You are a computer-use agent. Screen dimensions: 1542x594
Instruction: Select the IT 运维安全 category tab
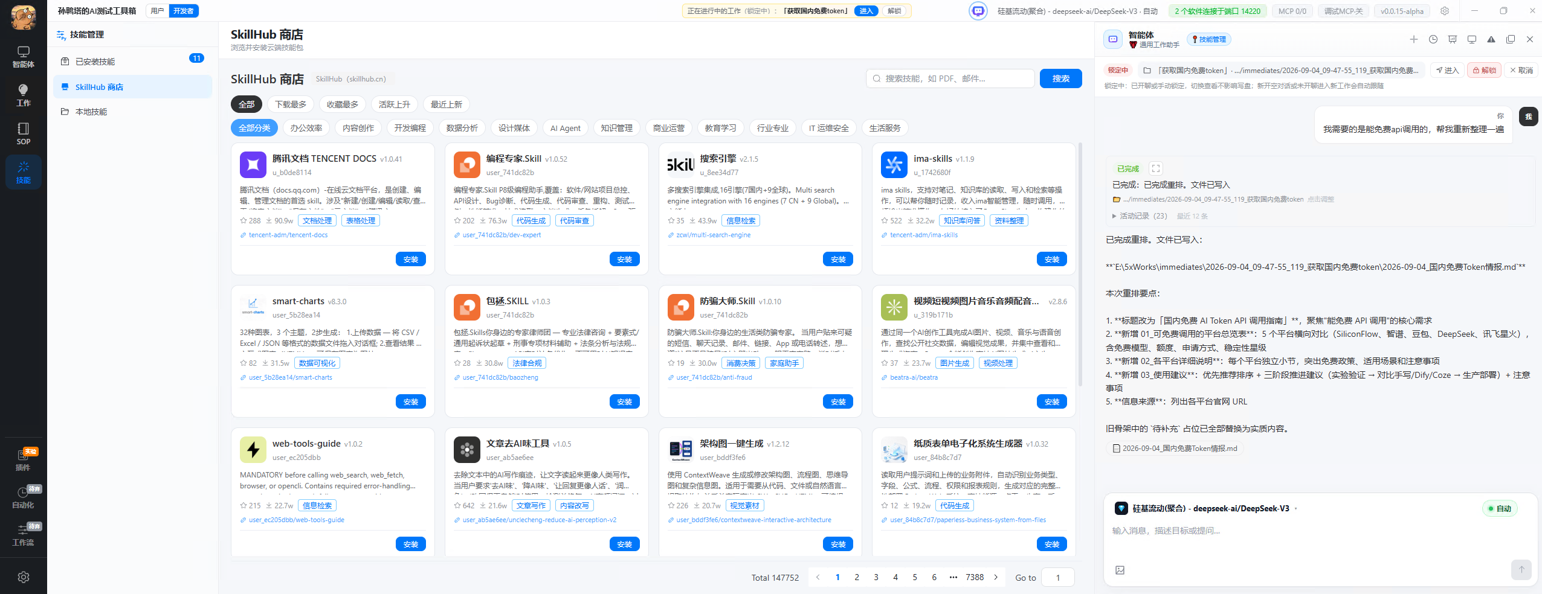[x=829, y=128]
